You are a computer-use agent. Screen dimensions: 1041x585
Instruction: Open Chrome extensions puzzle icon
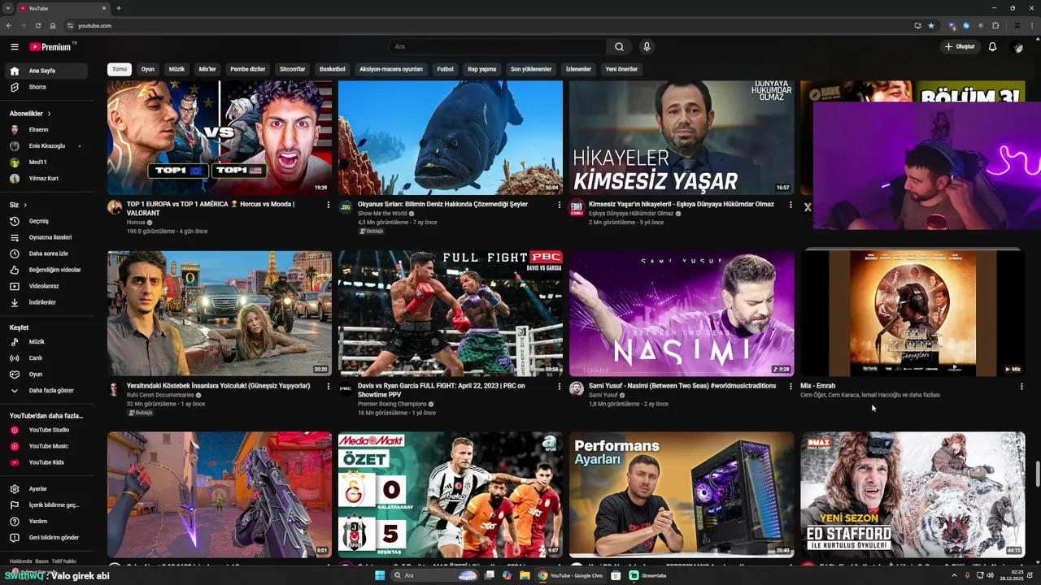click(995, 25)
